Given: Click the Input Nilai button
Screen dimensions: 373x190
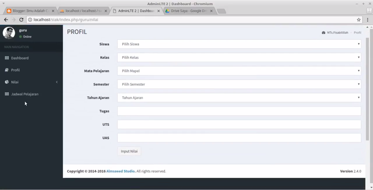Looking at the screenshot, I should (x=129, y=151).
